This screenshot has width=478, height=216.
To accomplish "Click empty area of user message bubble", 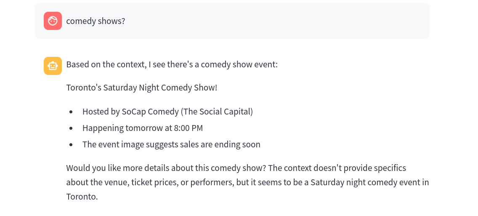I will point(274,21).
